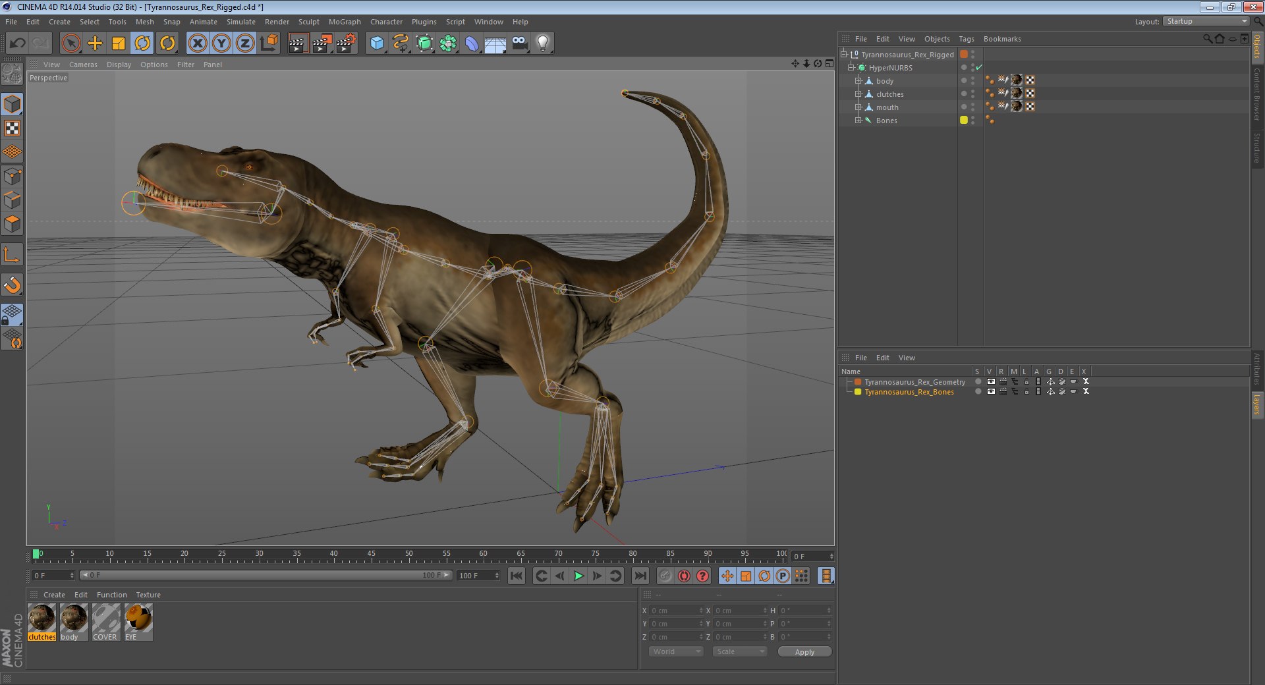Select the Scale tool
Image resolution: width=1265 pixels, height=685 pixels.
119,43
